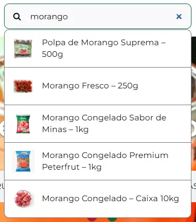Choose "Morango Congelado Sabor de Minas – 1kg"
The image size is (196, 222).
pos(97,123)
